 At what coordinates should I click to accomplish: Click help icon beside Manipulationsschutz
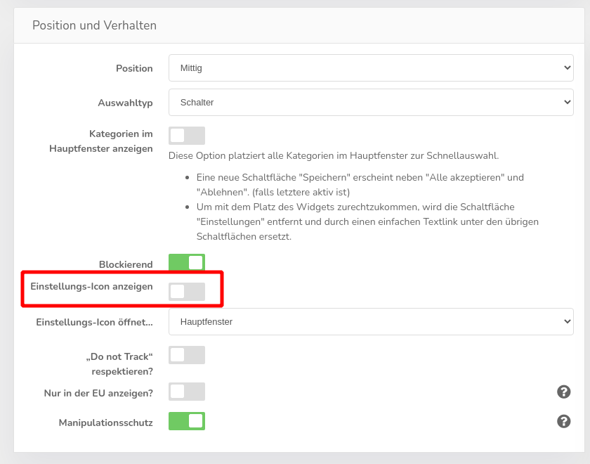[563, 421]
